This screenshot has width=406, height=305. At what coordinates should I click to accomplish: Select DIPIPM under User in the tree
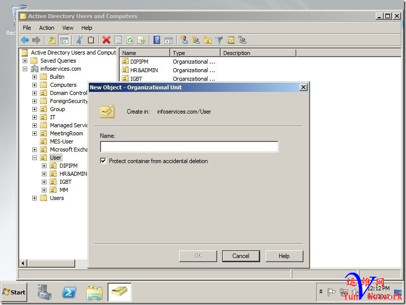68,166
